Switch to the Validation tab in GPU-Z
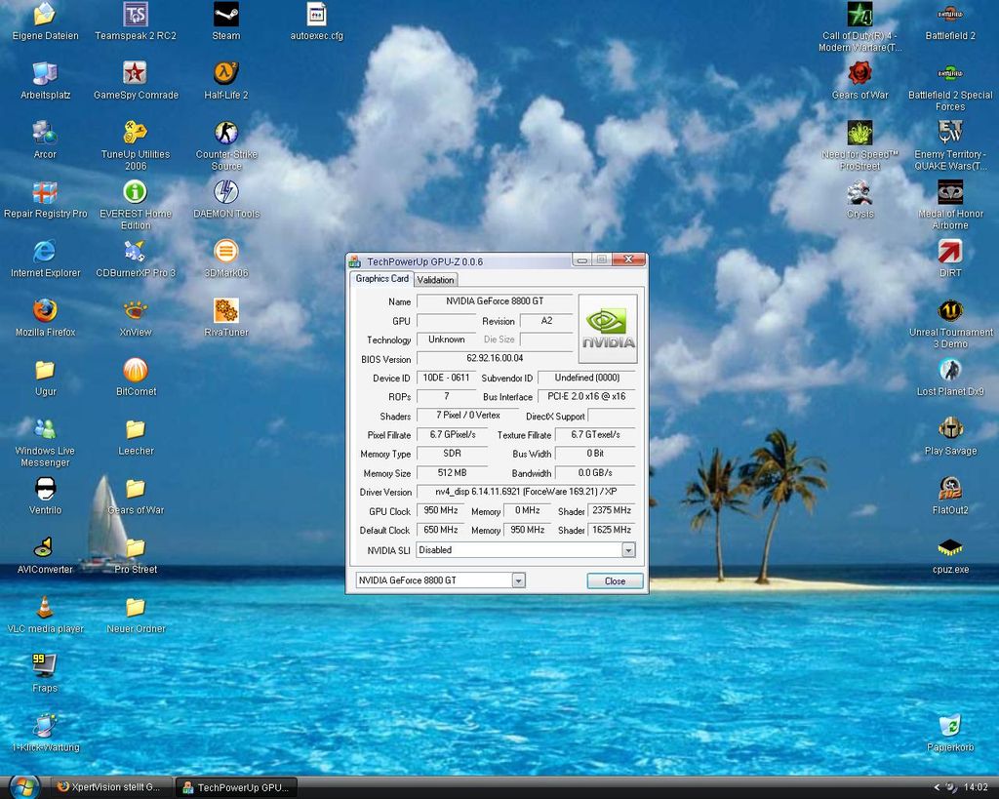 (x=436, y=280)
